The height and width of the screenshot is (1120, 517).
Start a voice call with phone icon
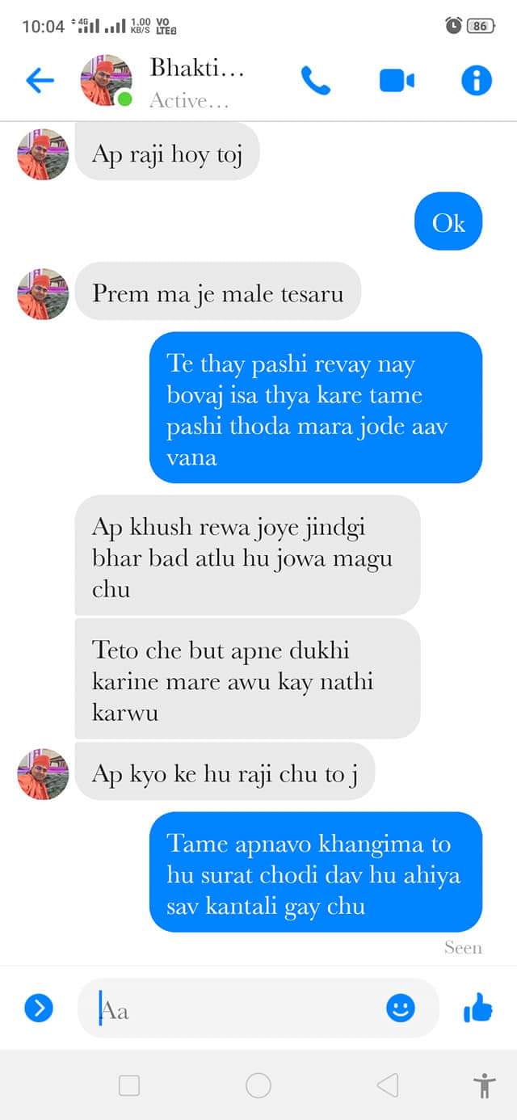tap(316, 81)
